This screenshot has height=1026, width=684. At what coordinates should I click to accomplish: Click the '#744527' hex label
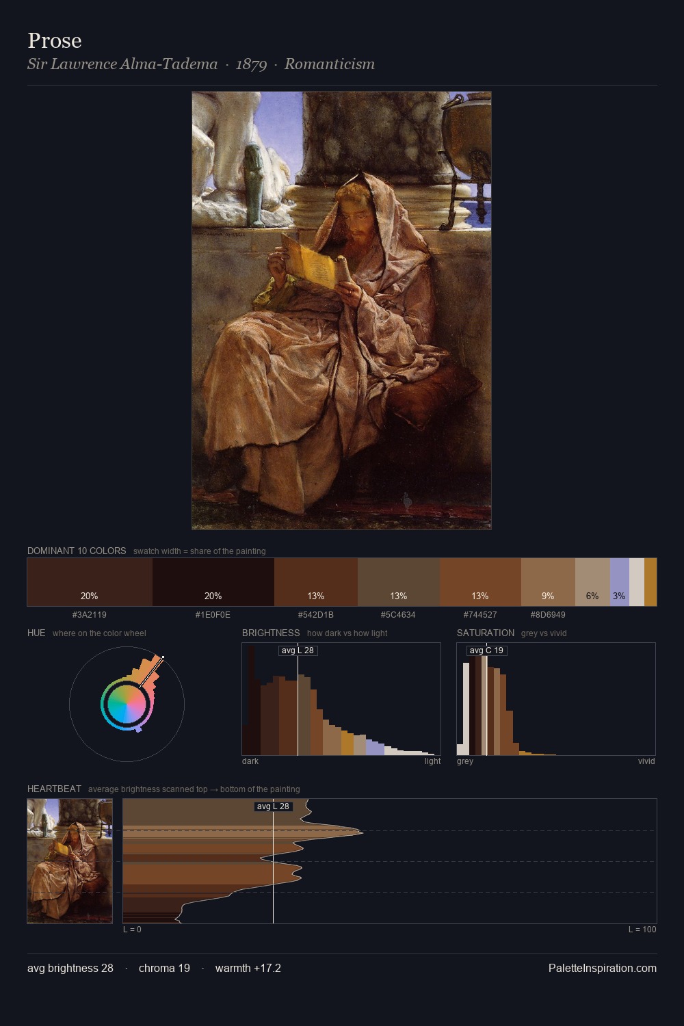480,615
